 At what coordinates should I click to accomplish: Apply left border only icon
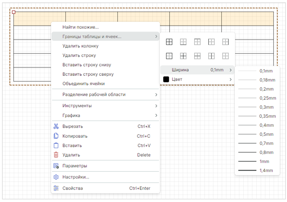(211, 42)
